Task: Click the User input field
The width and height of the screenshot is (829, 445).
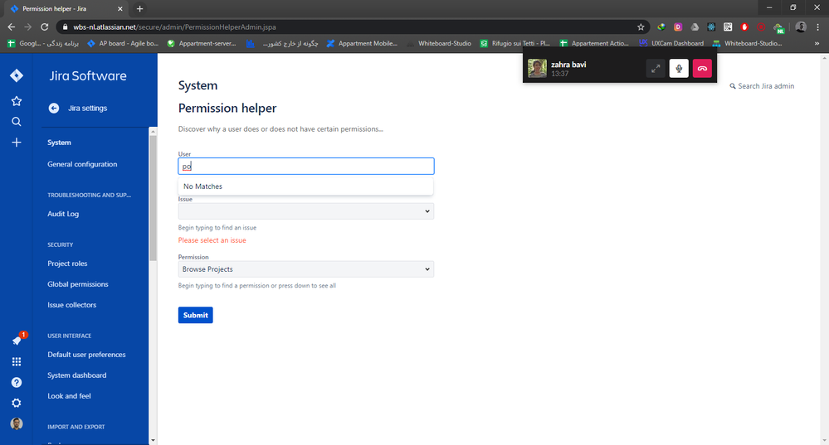Action: click(306, 167)
